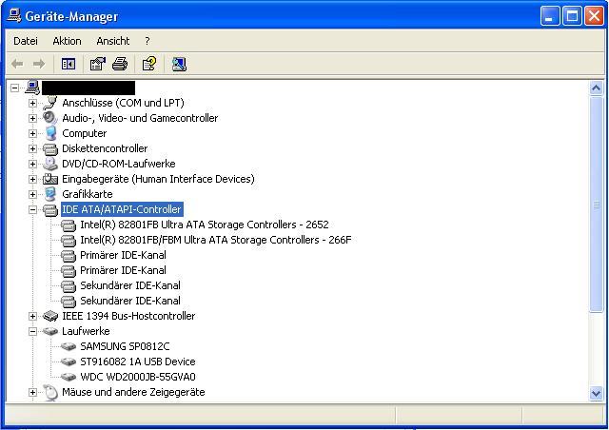Click the Grafikkarte category icon
Image resolution: width=609 pixels, height=430 pixels.
pyautogui.click(x=50, y=194)
